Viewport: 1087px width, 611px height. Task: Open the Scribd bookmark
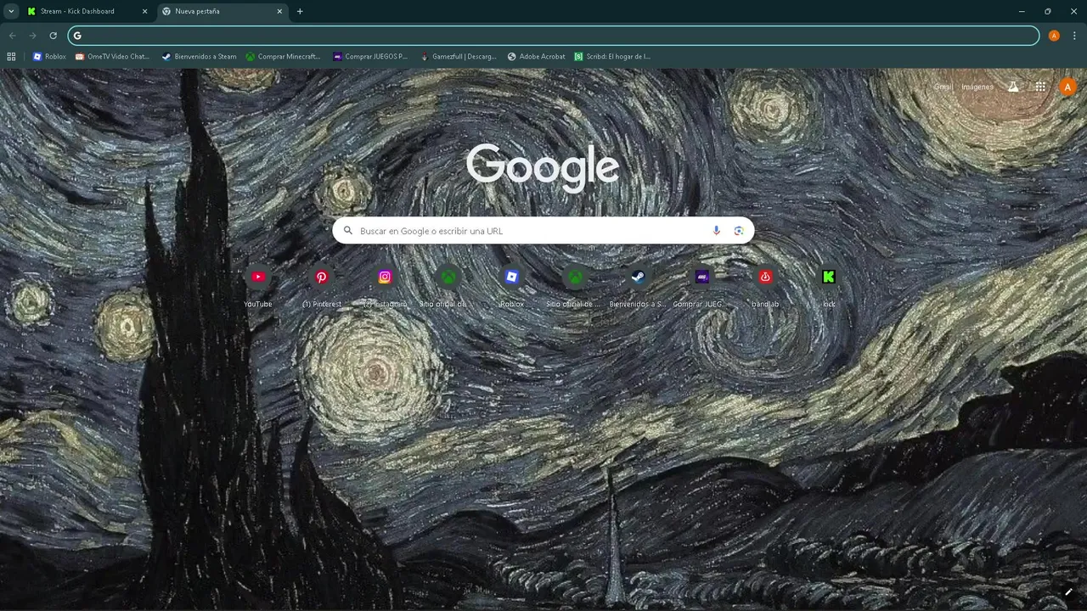click(x=612, y=57)
